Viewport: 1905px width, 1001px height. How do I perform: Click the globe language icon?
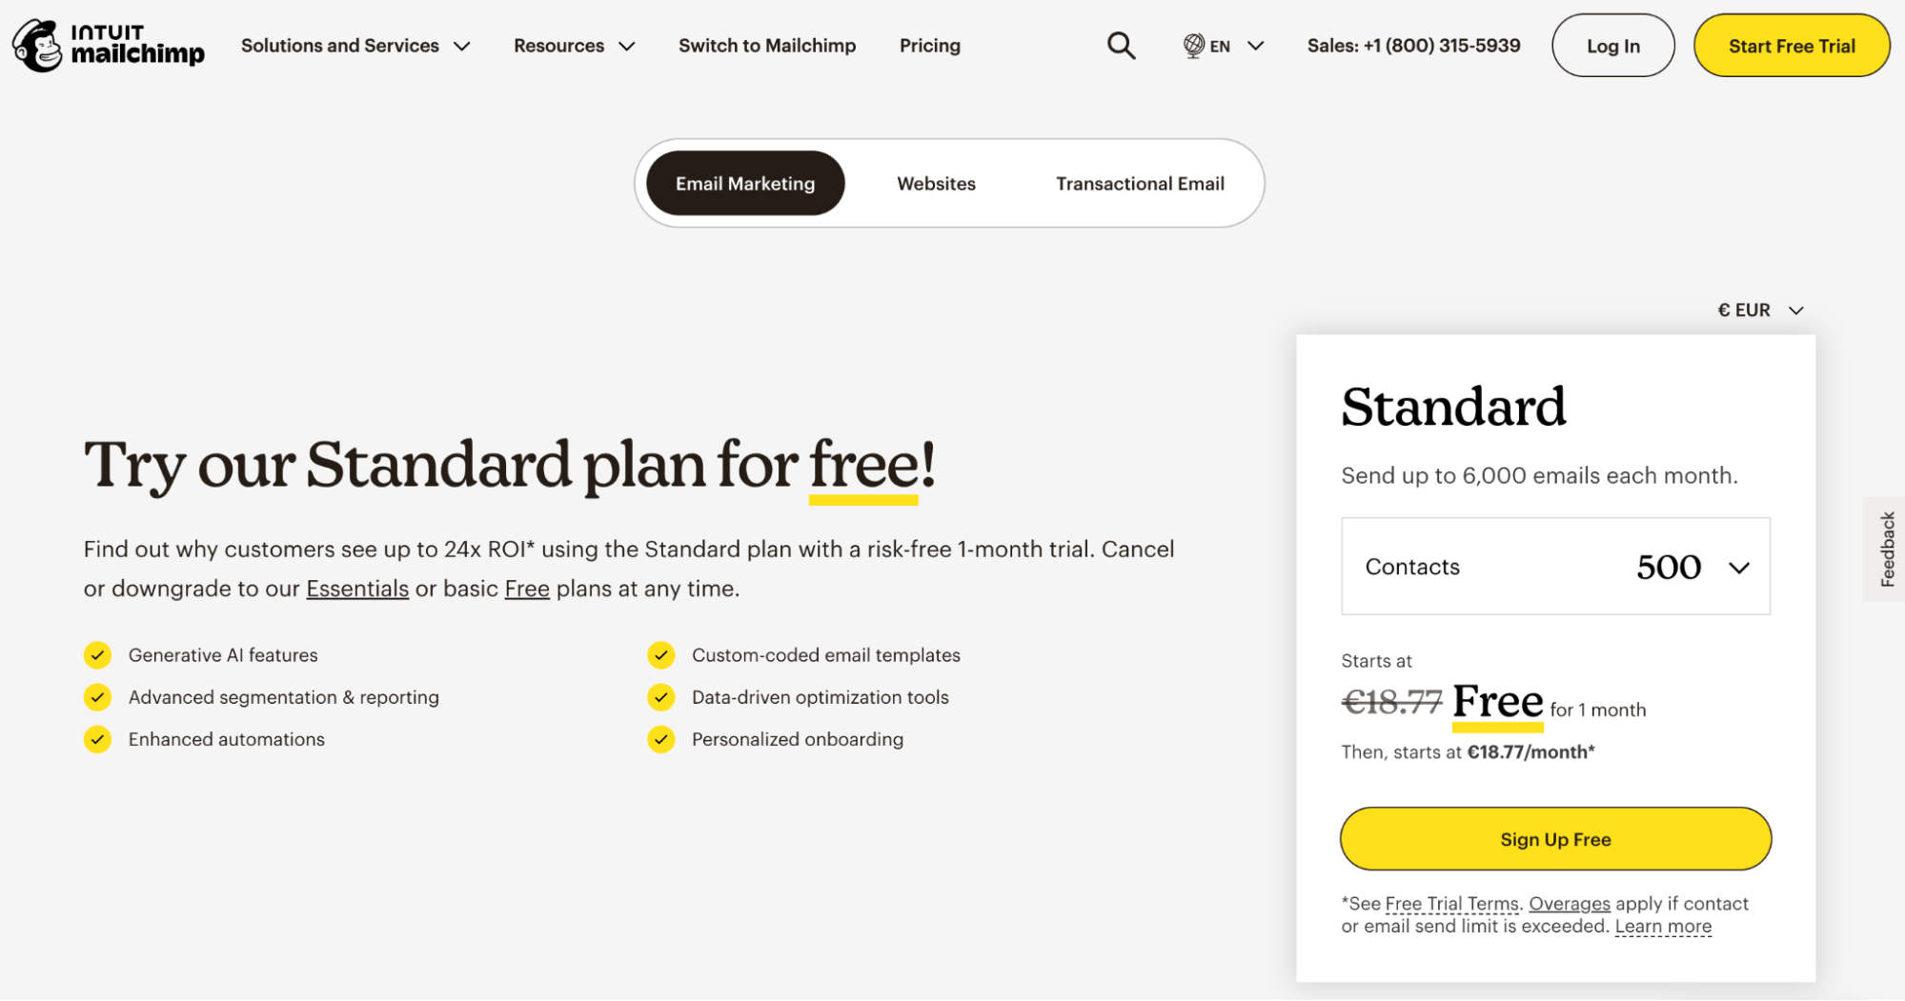coord(1193,46)
